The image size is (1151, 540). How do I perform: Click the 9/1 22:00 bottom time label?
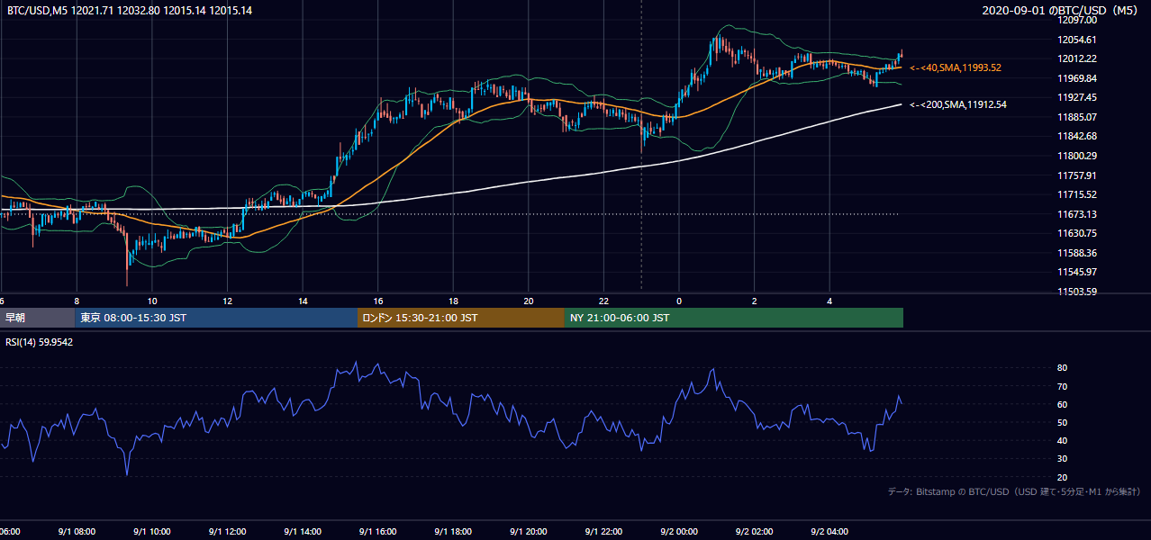(x=604, y=531)
